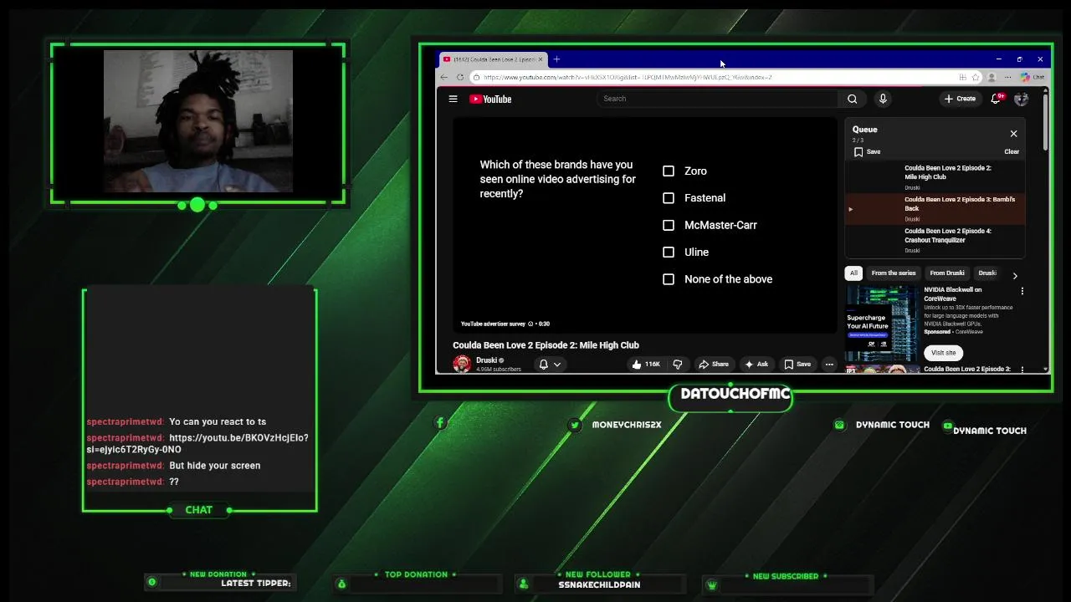Open browser split screen icon
Viewport: 1071px width, 602px height.
(962, 77)
